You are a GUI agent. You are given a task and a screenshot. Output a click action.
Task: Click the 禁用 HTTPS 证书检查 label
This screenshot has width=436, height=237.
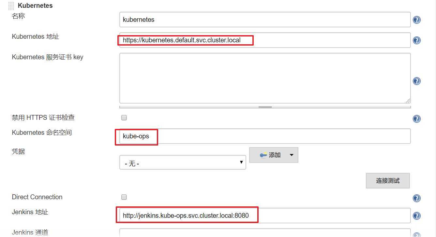pyautogui.click(x=43, y=118)
